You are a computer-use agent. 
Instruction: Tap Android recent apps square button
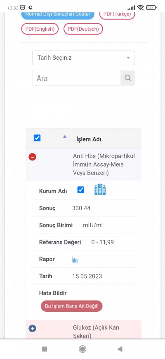coord(45,349)
